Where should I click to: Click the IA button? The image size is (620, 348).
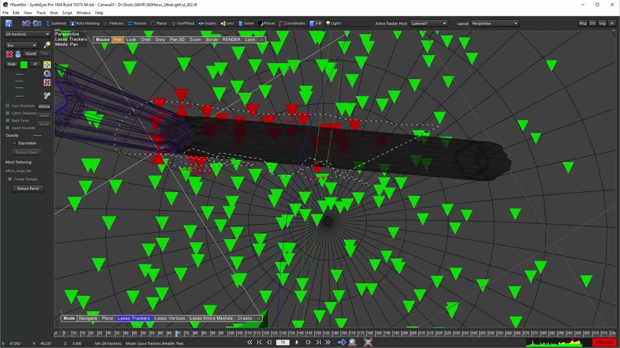[612, 23]
